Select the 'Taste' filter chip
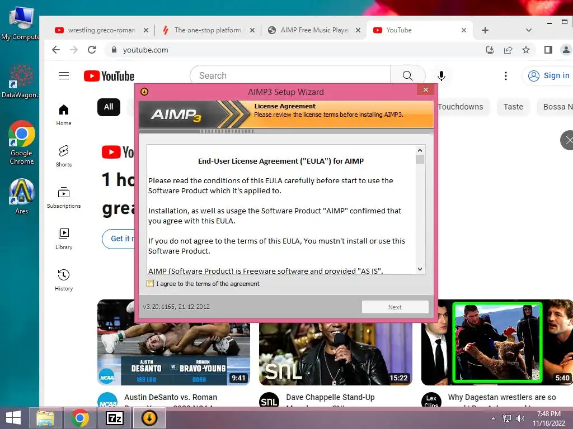573x429 pixels. point(513,107)
